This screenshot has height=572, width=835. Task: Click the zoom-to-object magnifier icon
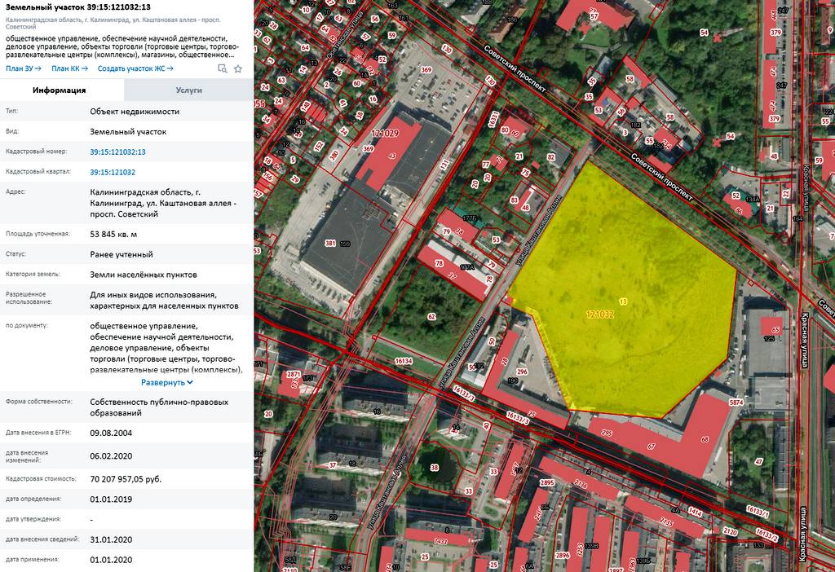[x=222, y=69]
